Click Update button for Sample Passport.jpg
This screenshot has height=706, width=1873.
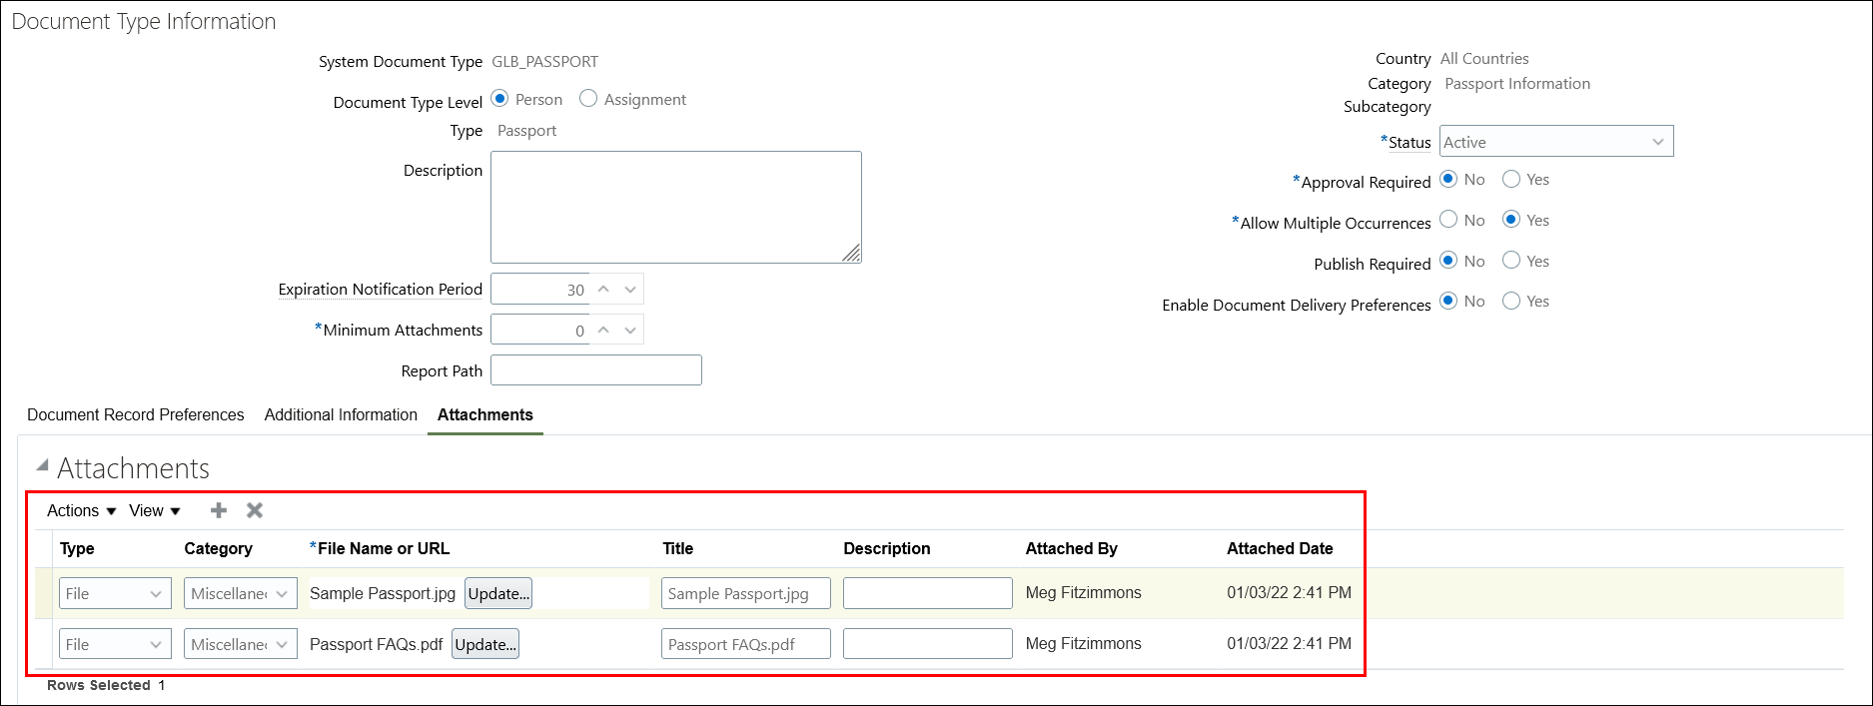coord(498,593)
